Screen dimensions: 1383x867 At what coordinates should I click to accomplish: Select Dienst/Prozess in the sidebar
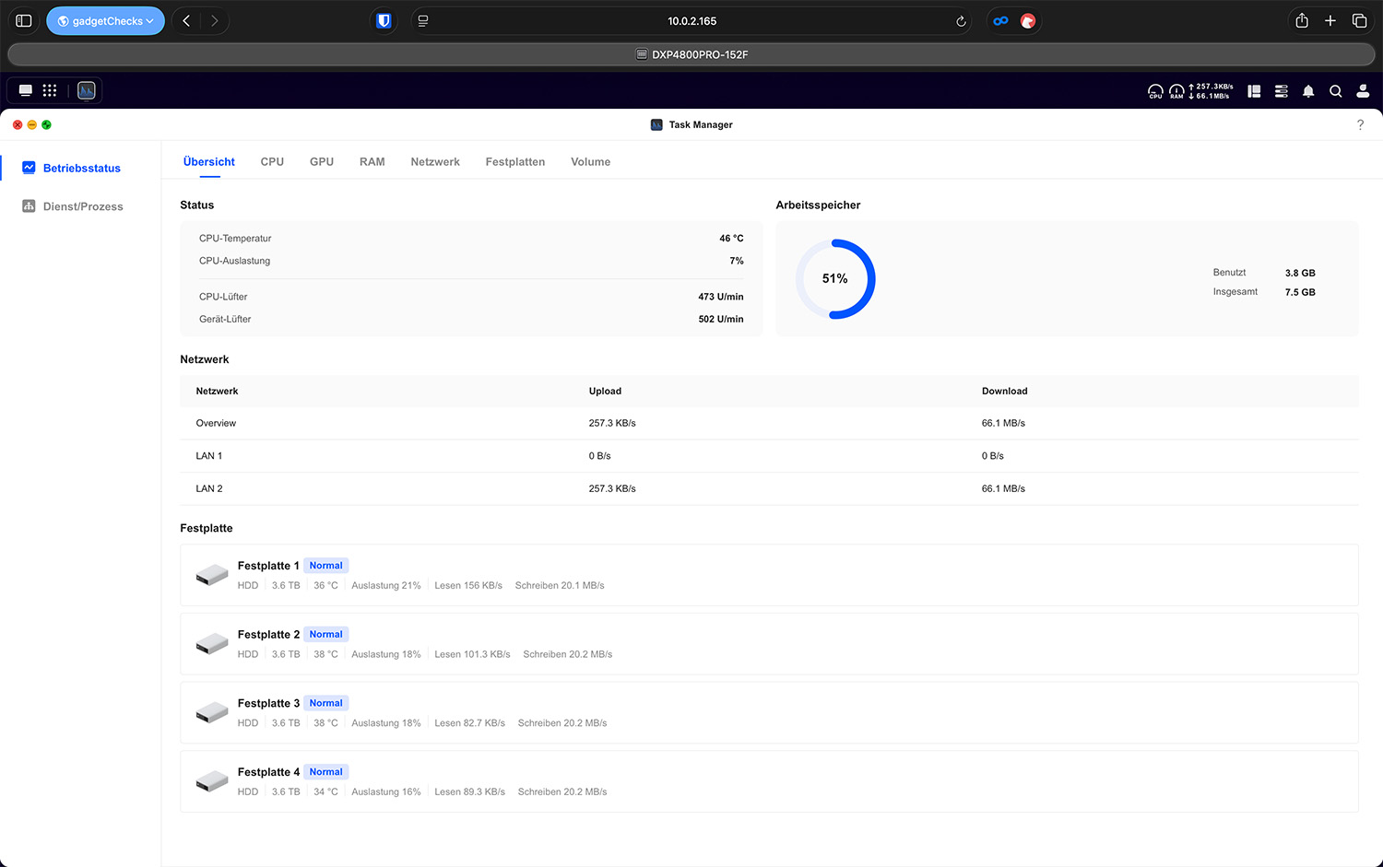pyautogui.click(x=82, y=206)
